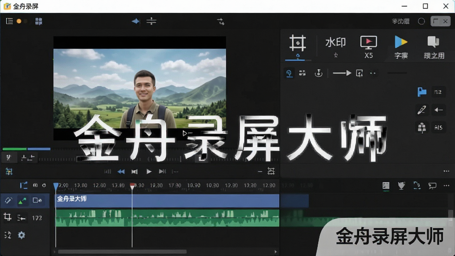Open the list menu icon at top left

pos(9,21)
